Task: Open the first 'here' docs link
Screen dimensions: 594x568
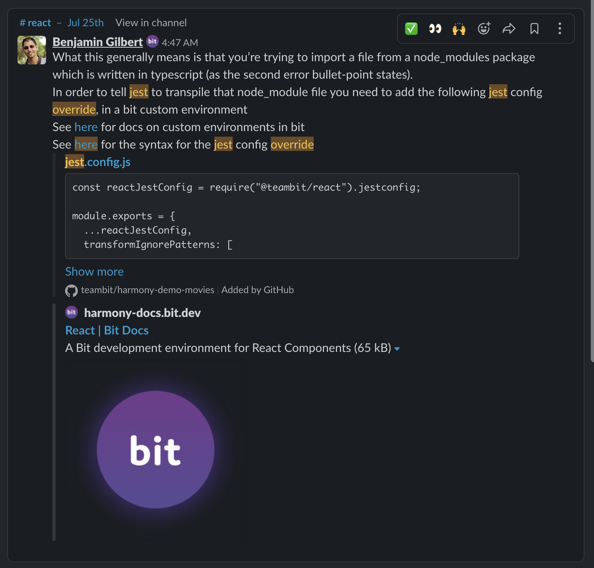Action: [x=86, y=127]
